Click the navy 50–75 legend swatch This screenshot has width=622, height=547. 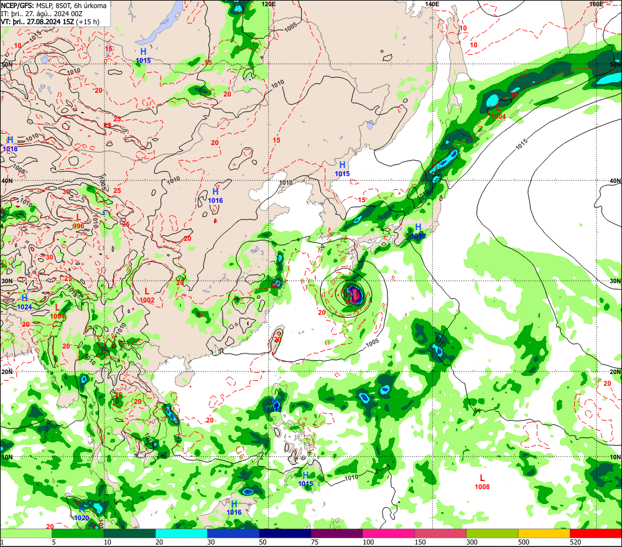pyautogui.click(x=285, y=533)
